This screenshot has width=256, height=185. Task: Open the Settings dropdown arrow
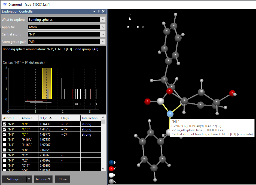(29, 179)
